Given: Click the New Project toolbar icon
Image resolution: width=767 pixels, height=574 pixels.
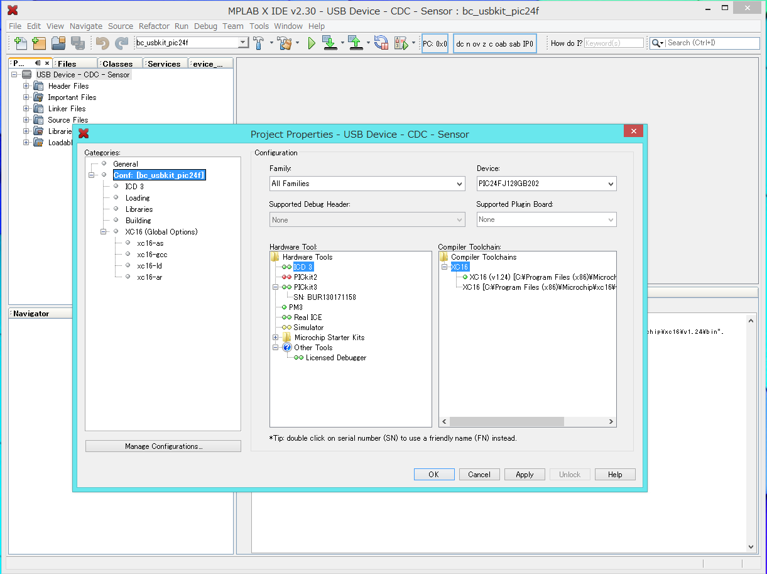Looking at the screenshot, I should pos(39,43).
